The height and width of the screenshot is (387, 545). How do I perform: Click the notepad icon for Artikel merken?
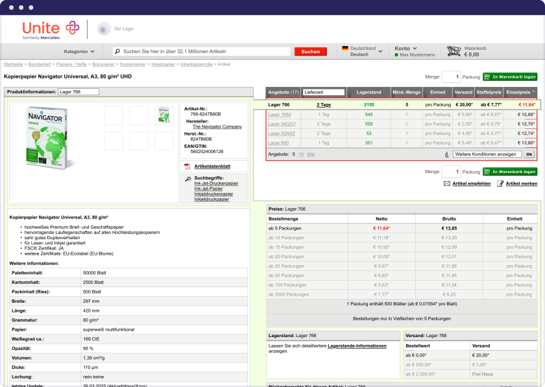point(500,183)
